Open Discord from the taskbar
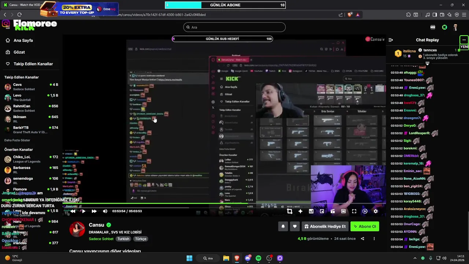The image size is (469, 264). [248, 258]
